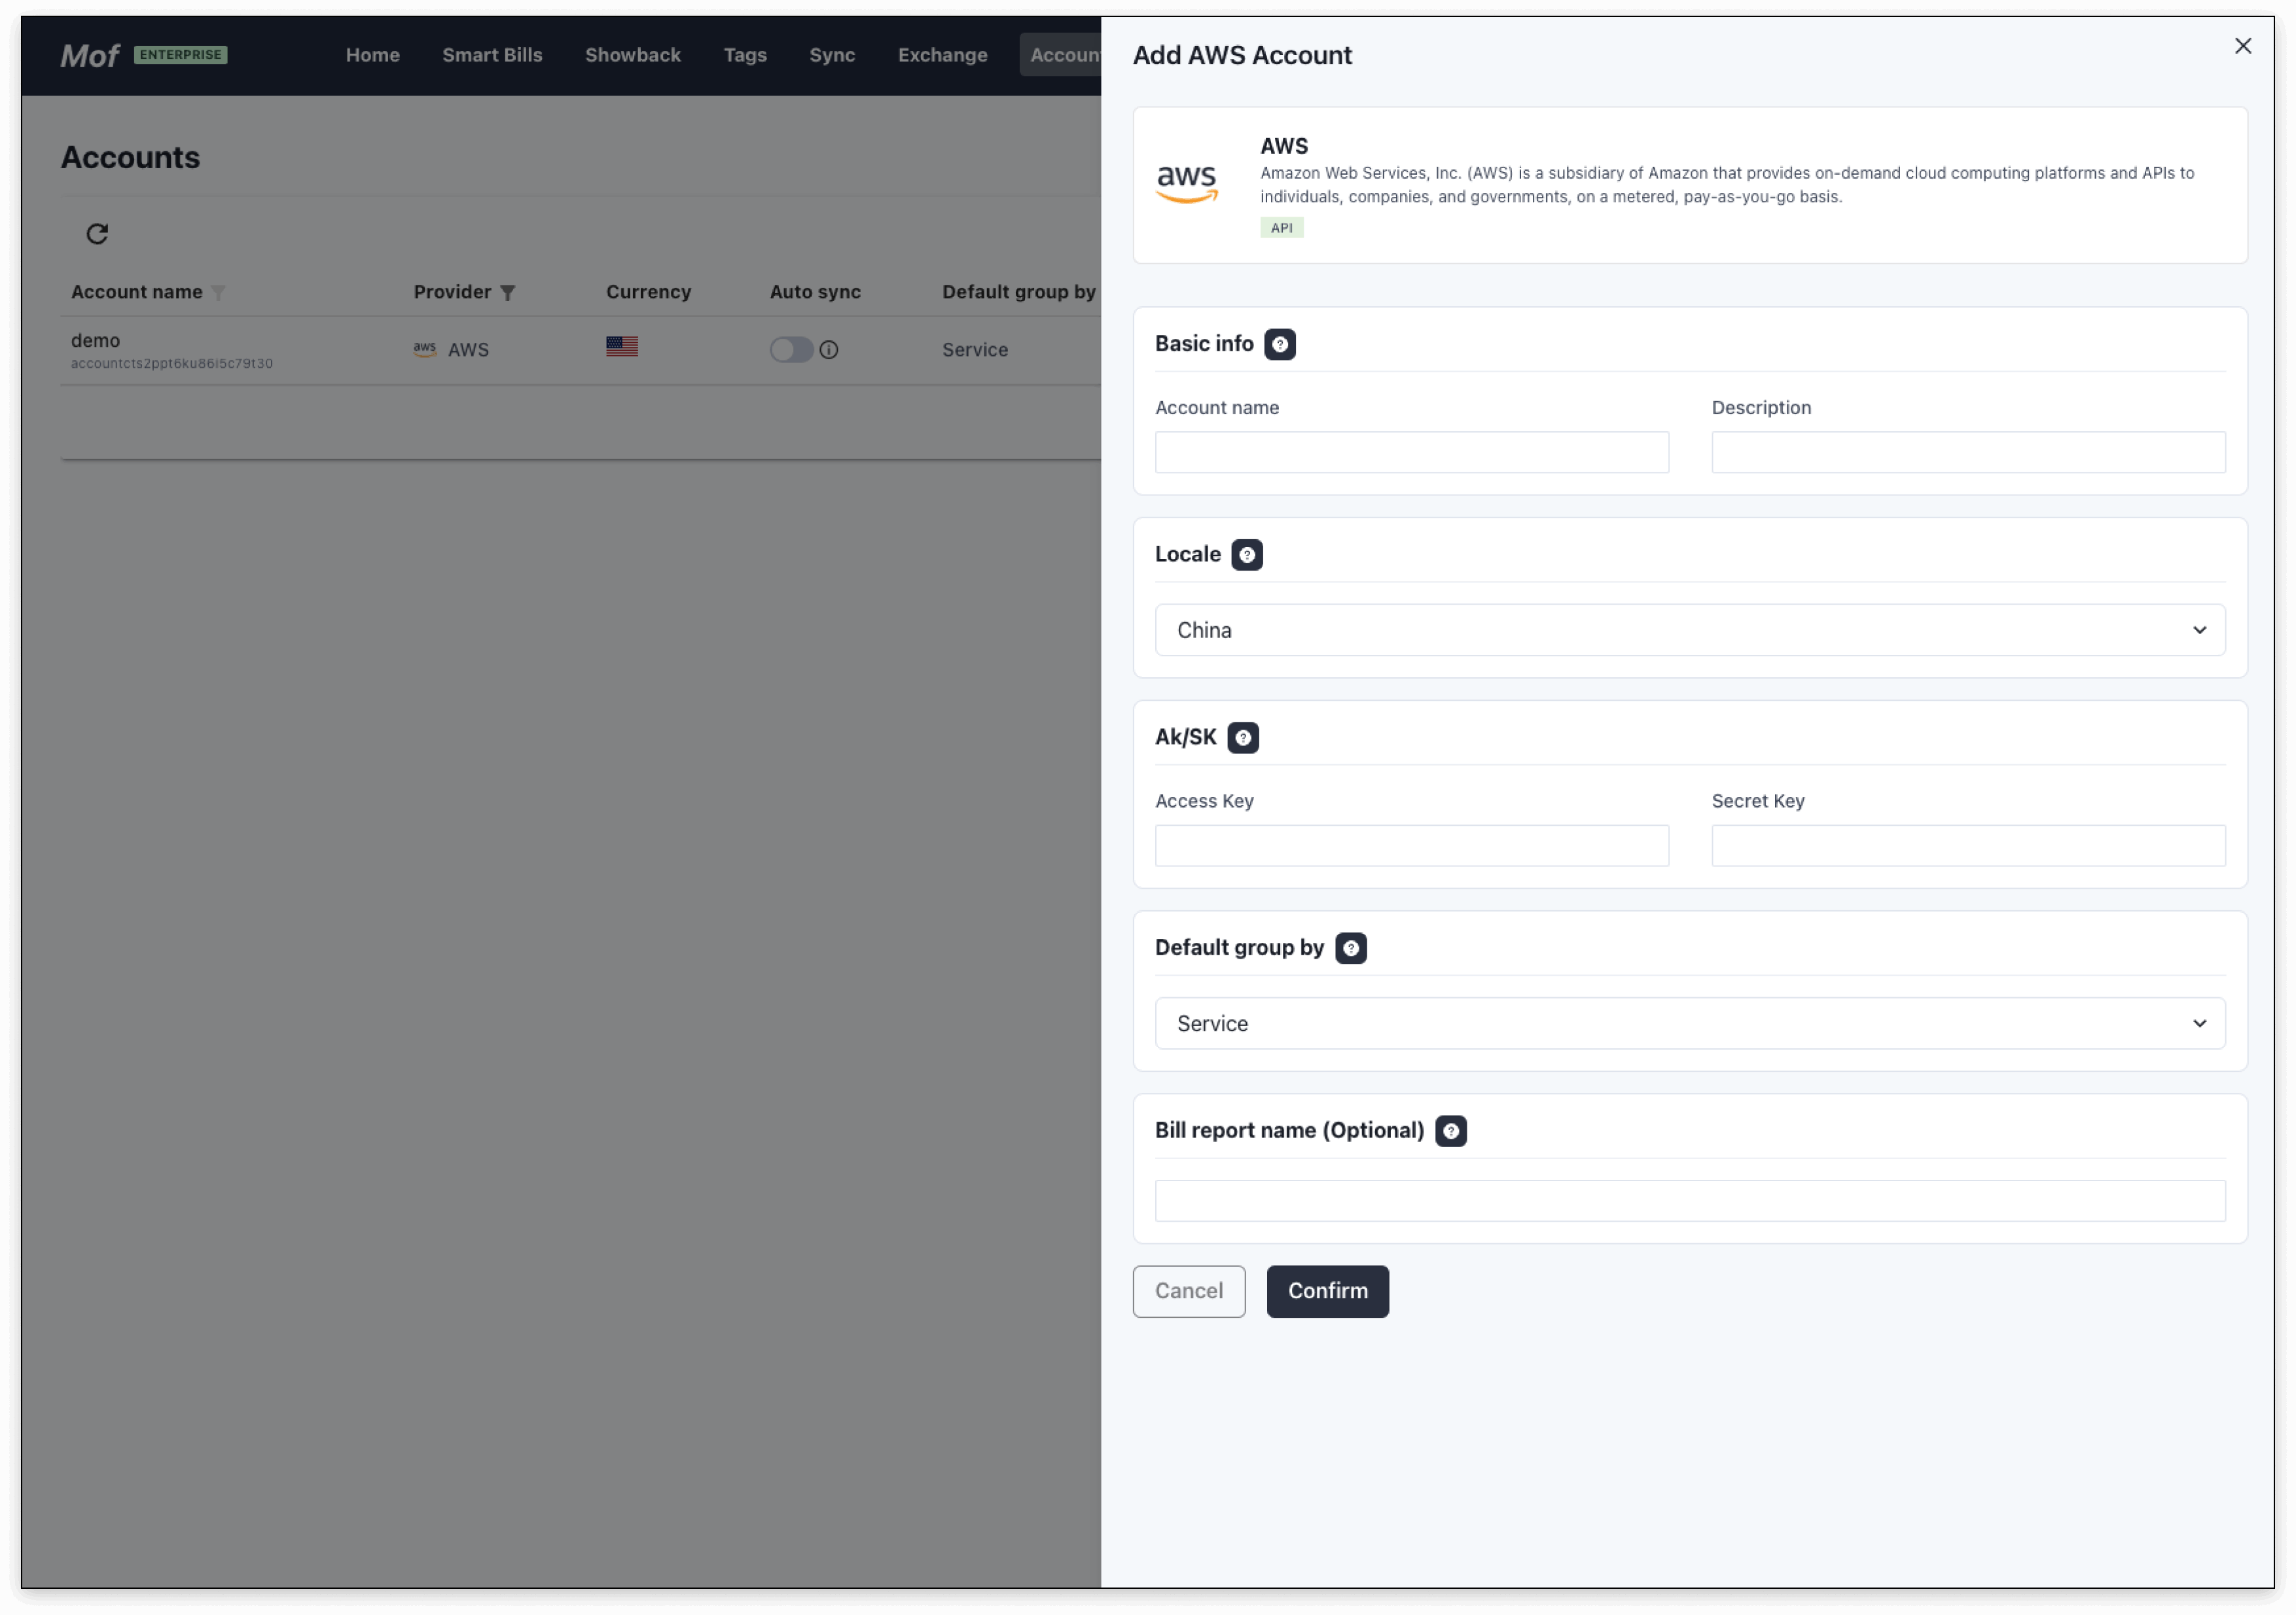The width and height of the screenshot is (2296, 1615).
Task: Click the Cancel button
Action: [x=1188, y=1291]
